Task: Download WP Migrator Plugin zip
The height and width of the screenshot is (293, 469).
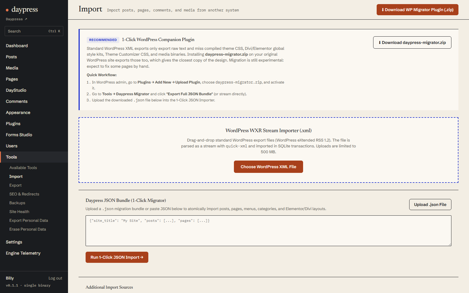Action: point(417,10)
